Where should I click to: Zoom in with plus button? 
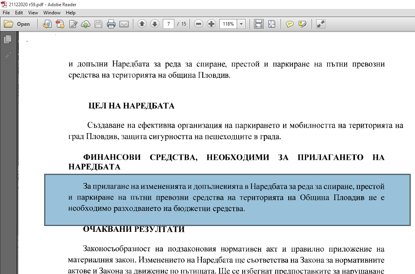(x=211, y=24)
